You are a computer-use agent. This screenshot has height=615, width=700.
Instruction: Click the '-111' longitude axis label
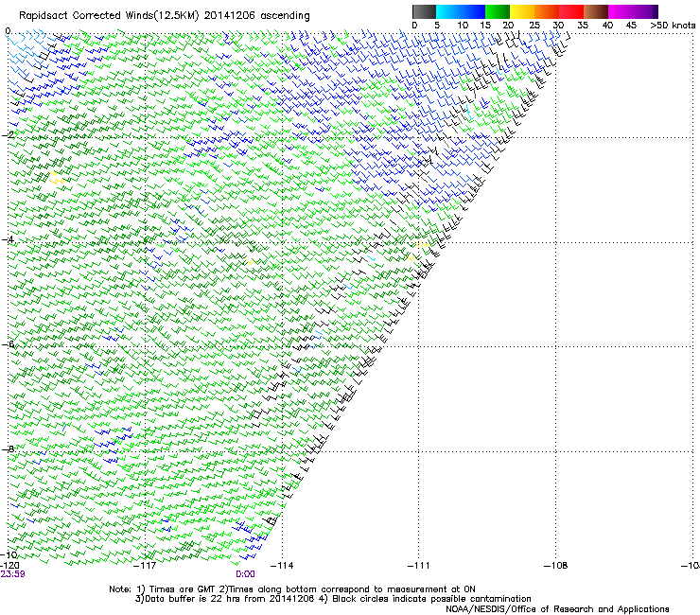coord(419,566)
